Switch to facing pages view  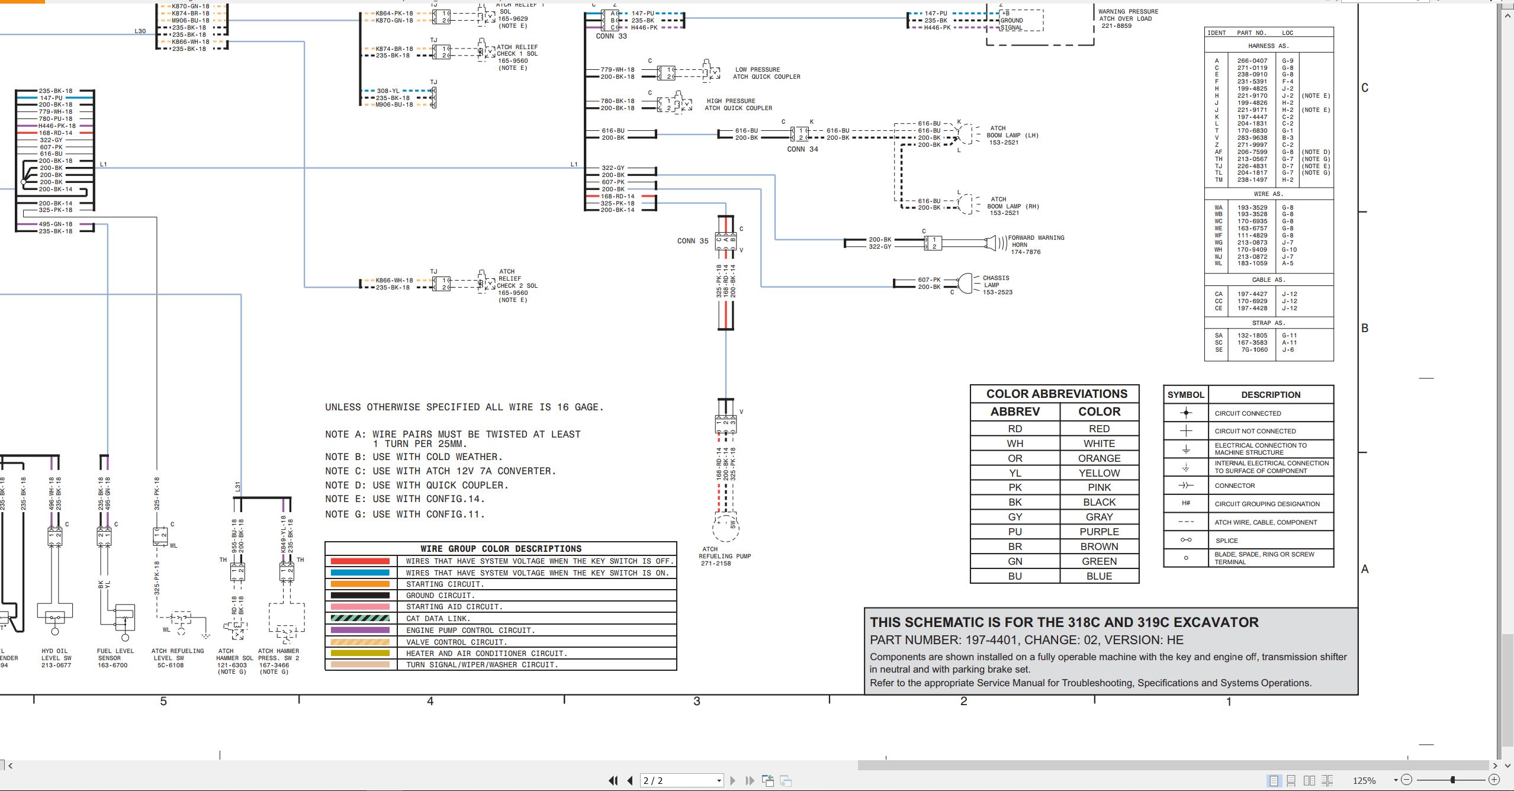point(1310,780)
